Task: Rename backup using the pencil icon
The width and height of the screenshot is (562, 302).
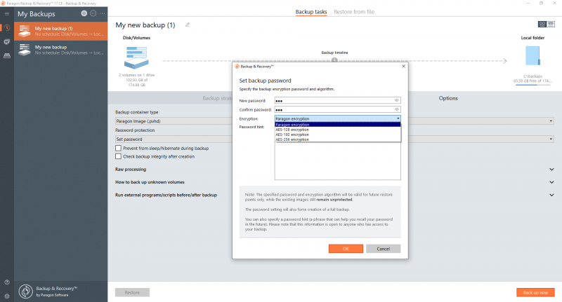Action: (188, 25)
